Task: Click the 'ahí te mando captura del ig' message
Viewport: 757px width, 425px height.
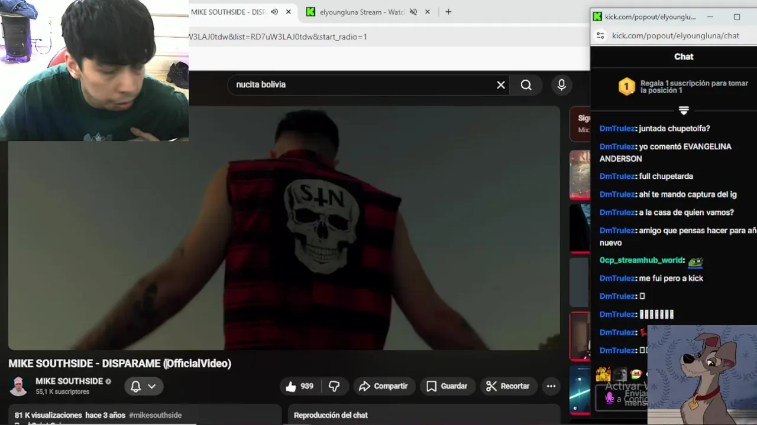Action: point(688,194)
